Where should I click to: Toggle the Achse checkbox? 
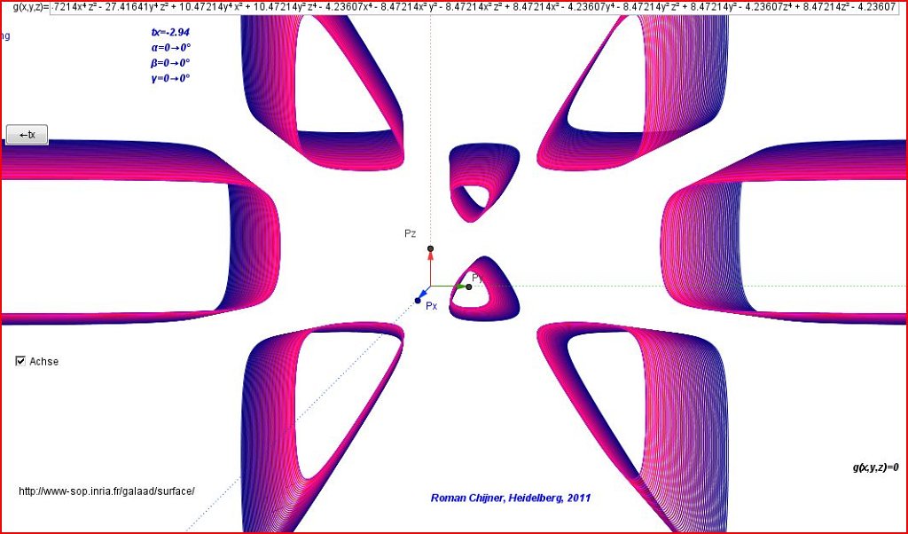coord(20,361)
